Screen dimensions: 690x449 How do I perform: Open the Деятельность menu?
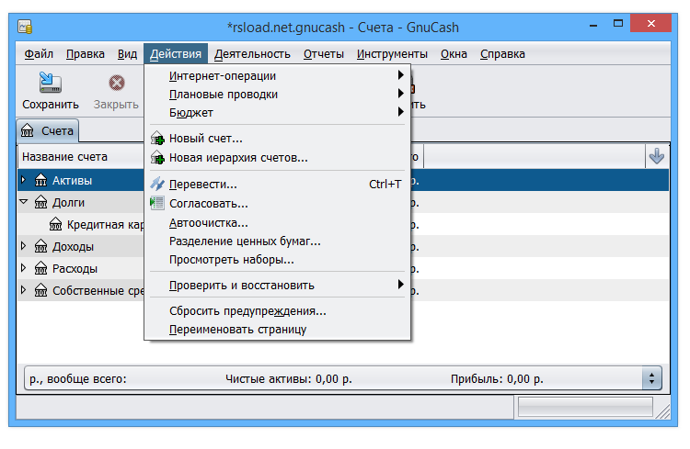tap(252, 54)
